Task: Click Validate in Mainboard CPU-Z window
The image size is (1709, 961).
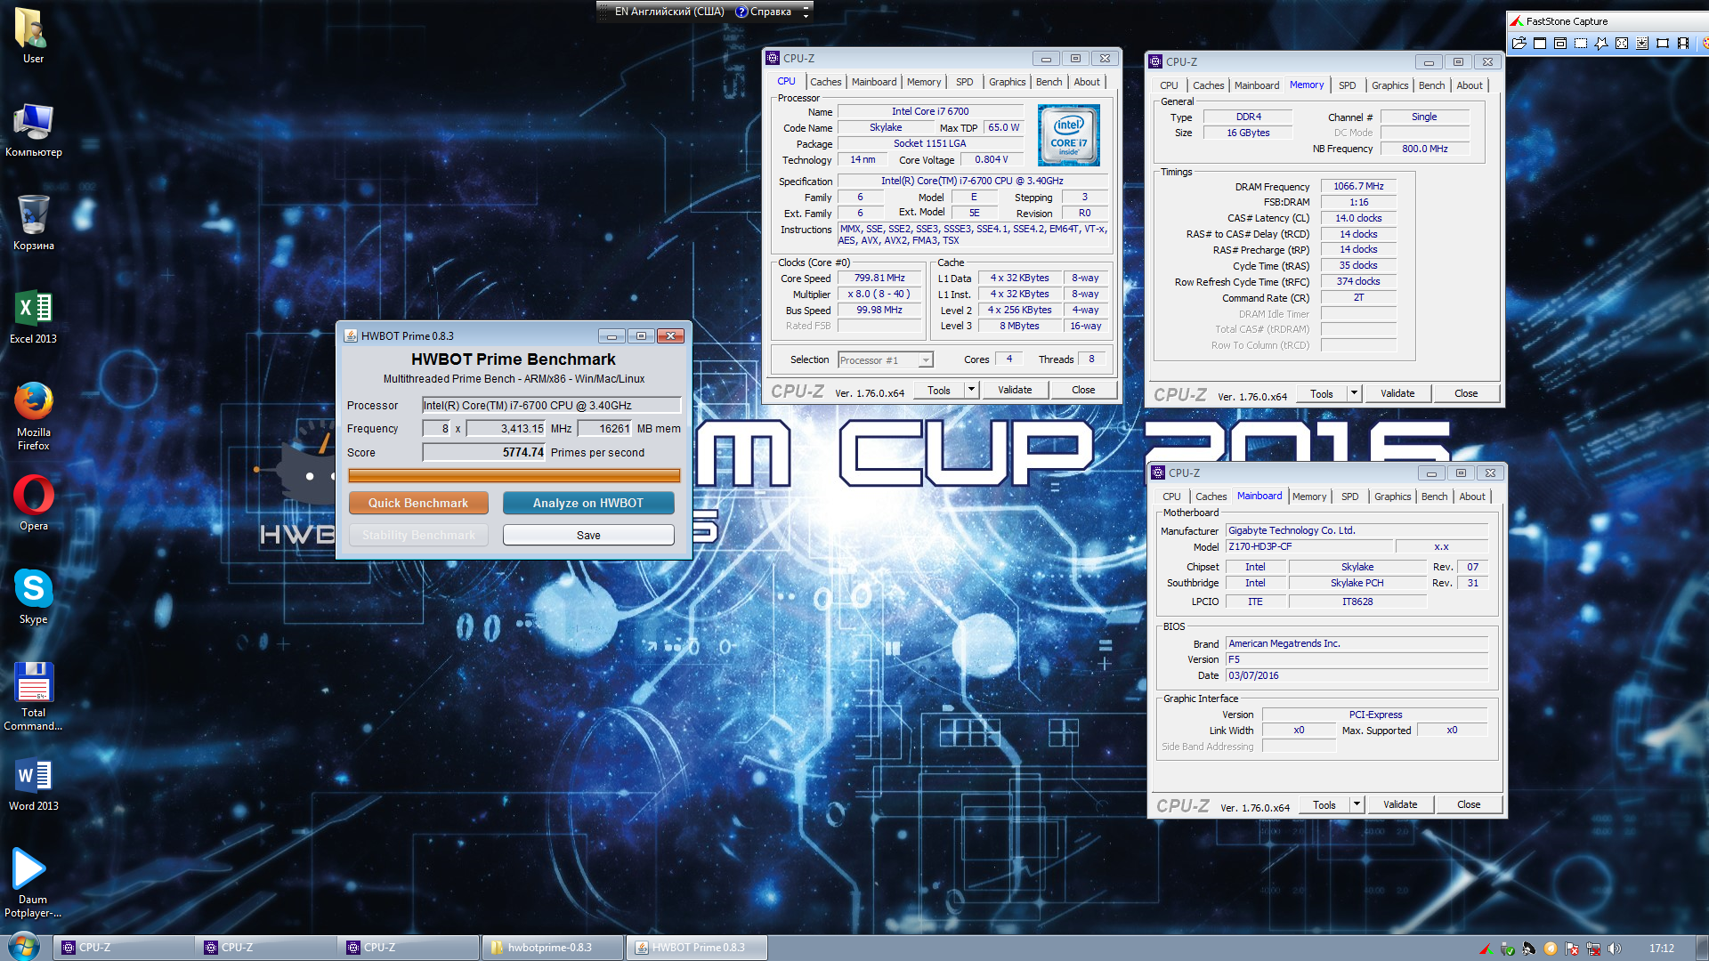Action: [1400, 804]
